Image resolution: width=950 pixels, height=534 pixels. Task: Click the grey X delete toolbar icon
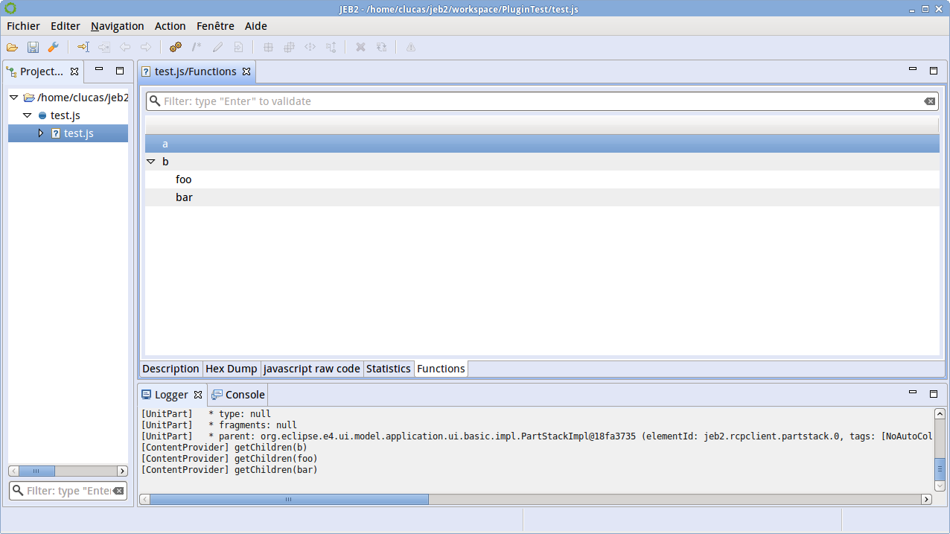pos(360,47)
